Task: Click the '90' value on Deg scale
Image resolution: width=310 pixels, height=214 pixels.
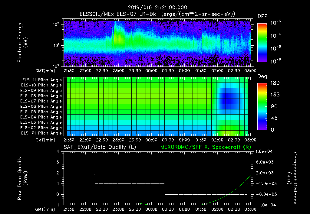Action: pos(274,107)
